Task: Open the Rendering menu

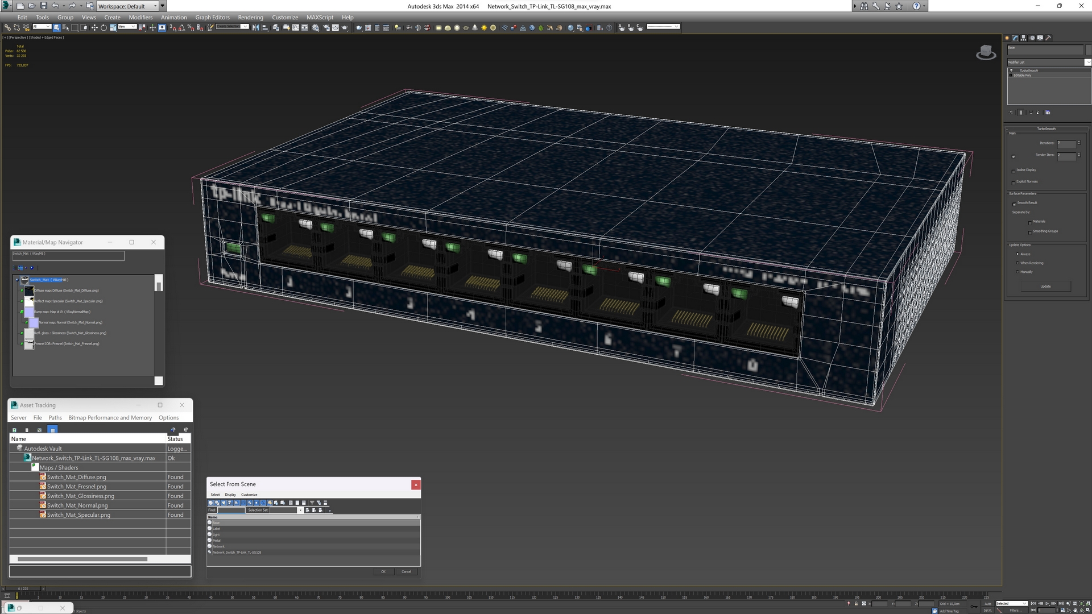Action: 250,17
